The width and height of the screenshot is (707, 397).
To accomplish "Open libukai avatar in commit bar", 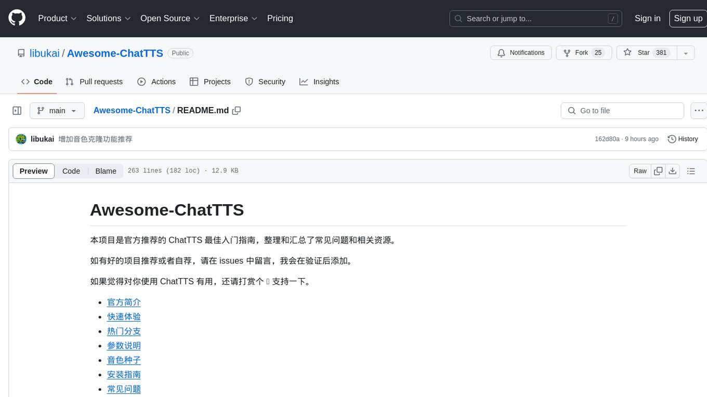I will [21, 139].
